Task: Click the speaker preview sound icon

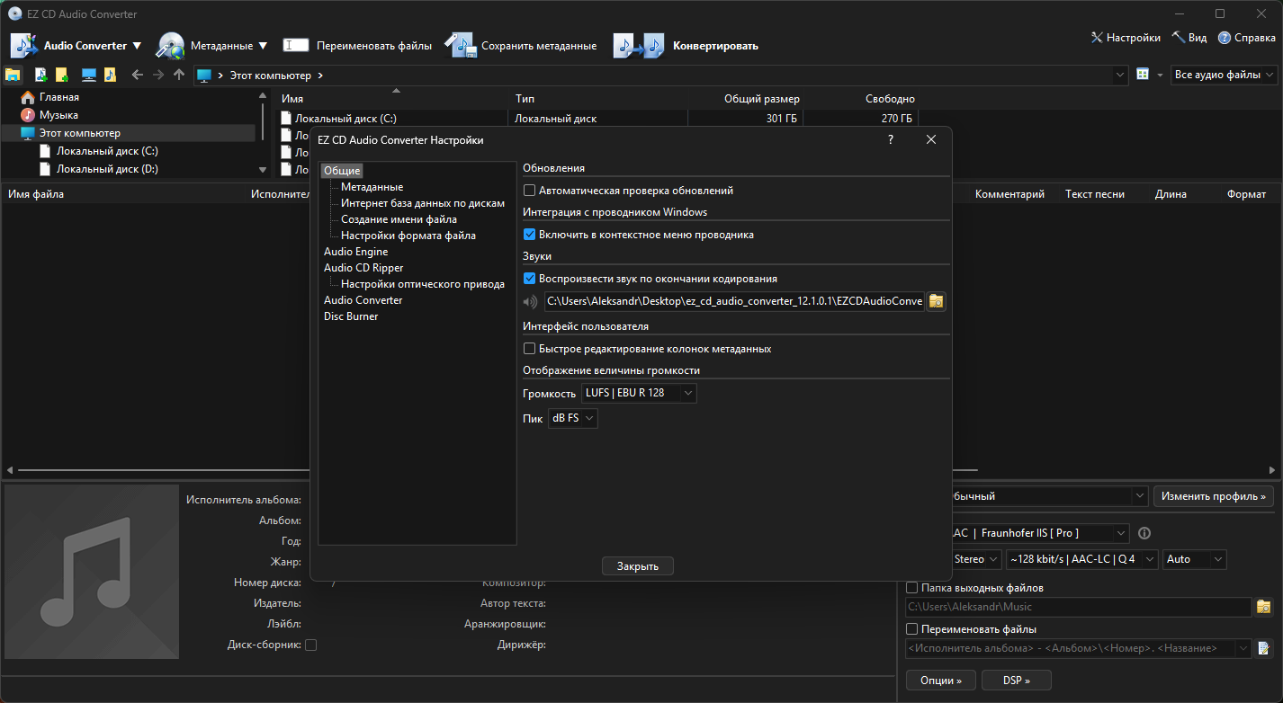Action: (530, 301)
